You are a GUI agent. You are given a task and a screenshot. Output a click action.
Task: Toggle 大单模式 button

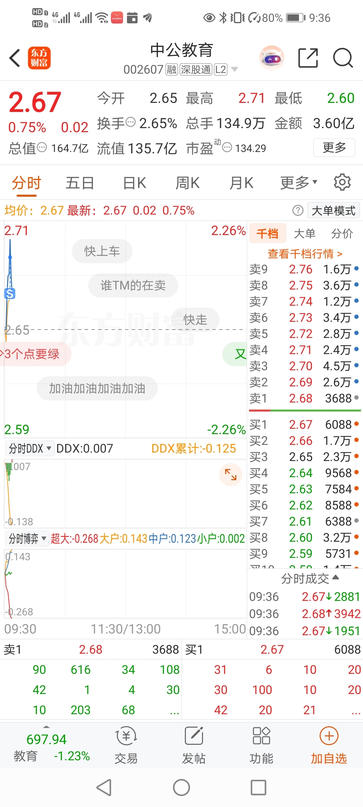[333, 210]
